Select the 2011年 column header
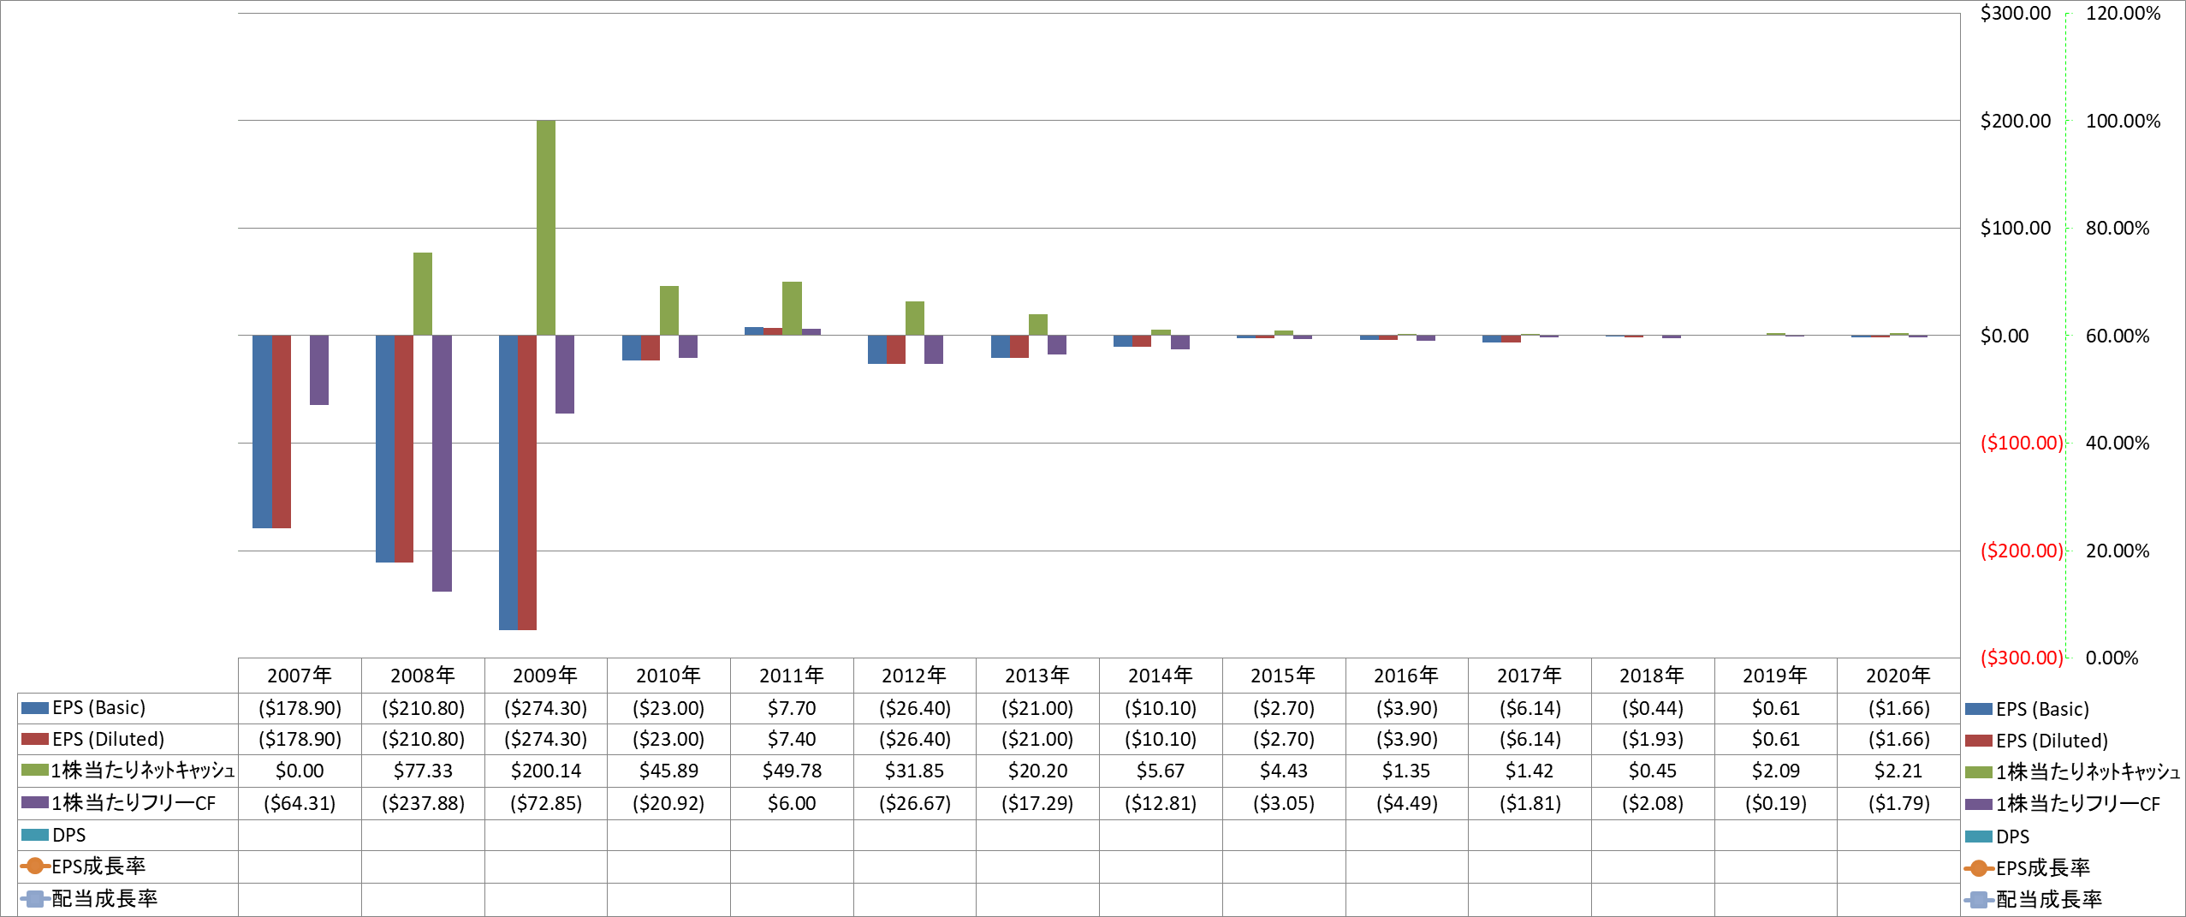This screenshot has height=917, width=2186. [792, 676]
